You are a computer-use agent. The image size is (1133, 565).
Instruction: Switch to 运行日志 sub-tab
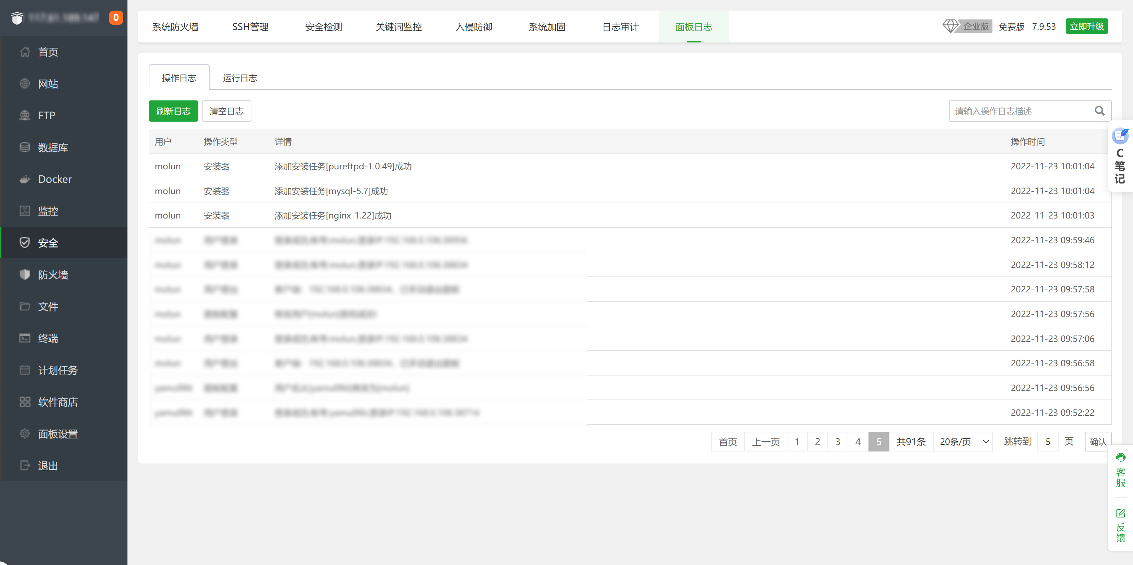[x=240, y=78]
